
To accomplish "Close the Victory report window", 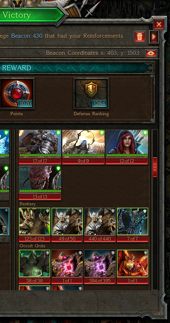I will (x=159, y=25).
